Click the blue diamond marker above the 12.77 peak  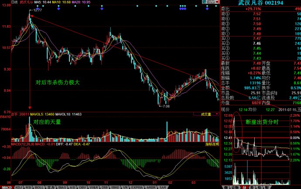38,9
